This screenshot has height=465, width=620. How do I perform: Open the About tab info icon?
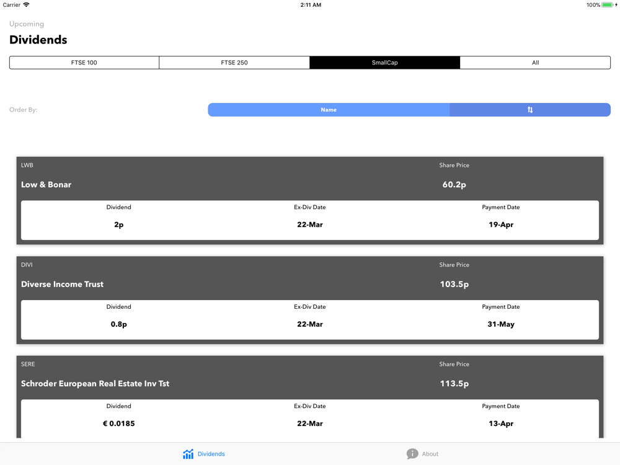412,454
